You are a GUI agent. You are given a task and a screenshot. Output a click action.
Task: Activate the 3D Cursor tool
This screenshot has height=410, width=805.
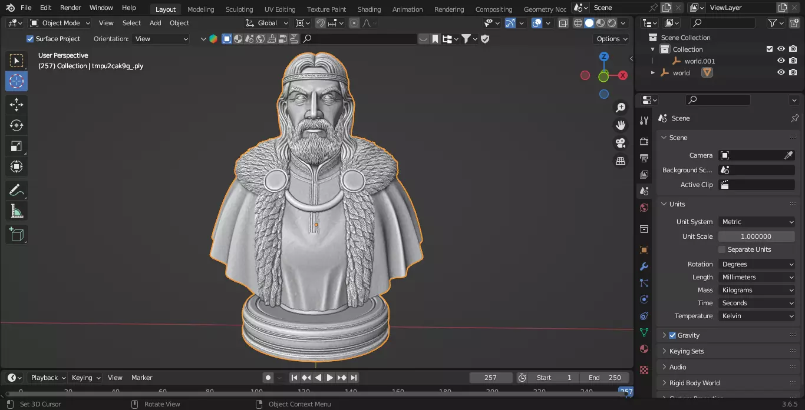point(17,81)
